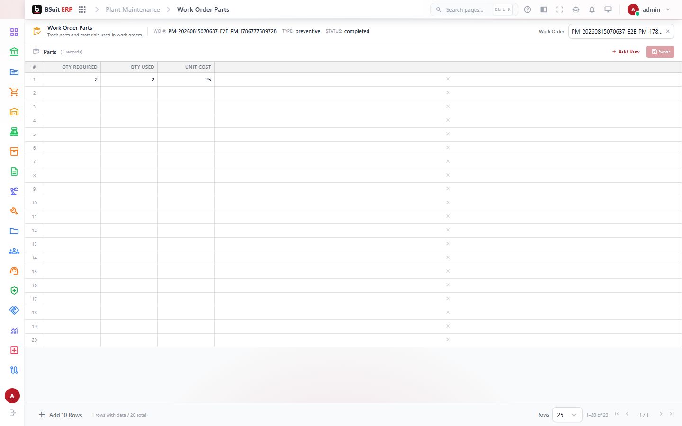Click the logout icon at sidebar bottom
Viewport: 682px width, 426px height.
[13, 413]
